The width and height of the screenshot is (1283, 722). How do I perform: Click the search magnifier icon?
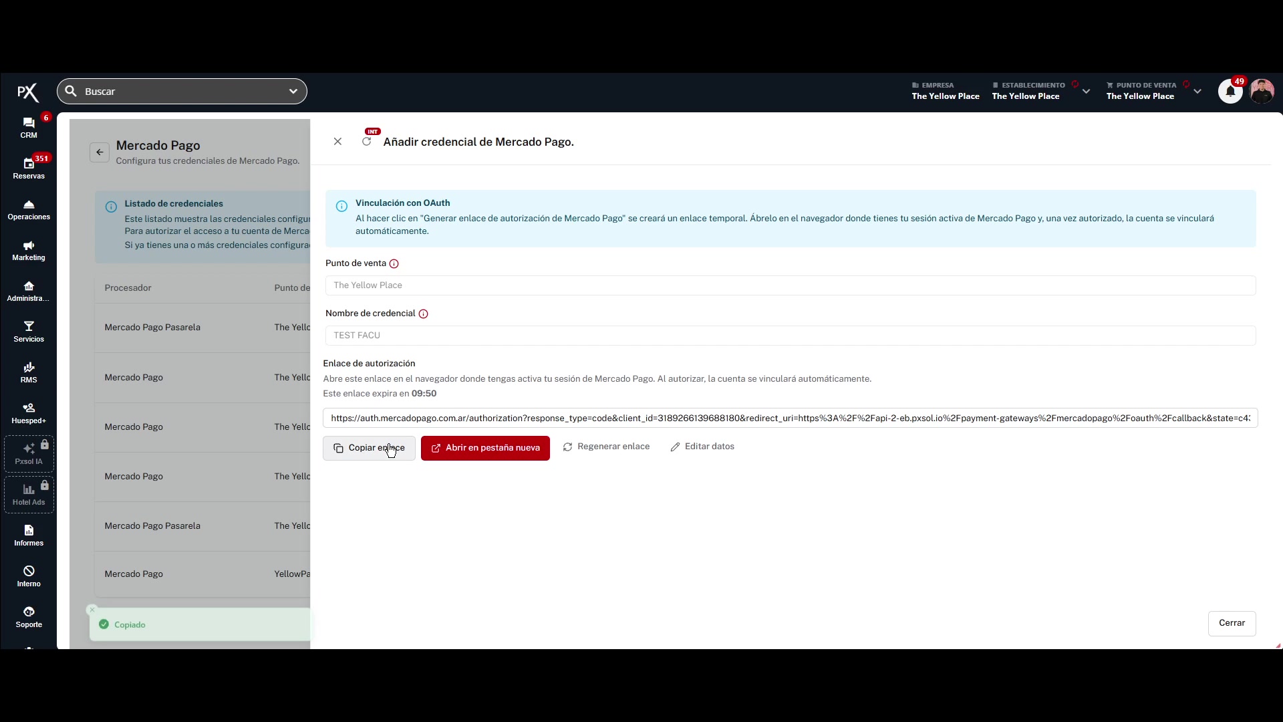[71, 91]
